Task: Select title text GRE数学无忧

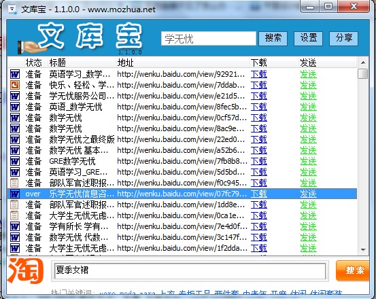Action: click(x=73, y=161)
